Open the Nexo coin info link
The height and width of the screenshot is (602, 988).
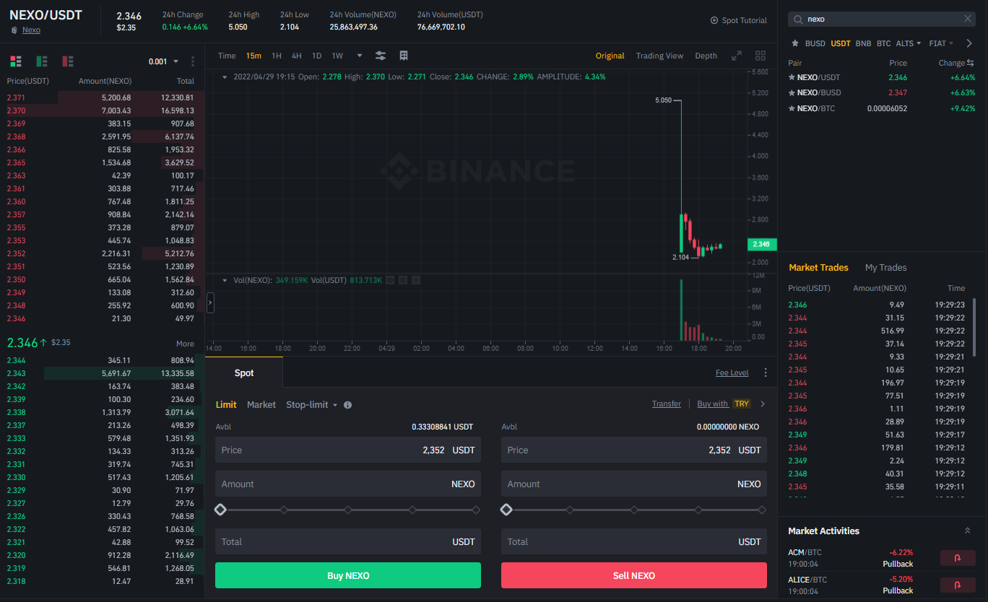point(31,30)
